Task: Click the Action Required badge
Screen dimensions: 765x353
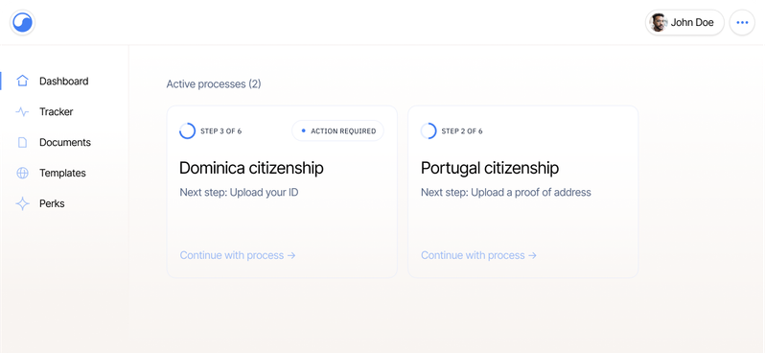Action: (337, 130)
